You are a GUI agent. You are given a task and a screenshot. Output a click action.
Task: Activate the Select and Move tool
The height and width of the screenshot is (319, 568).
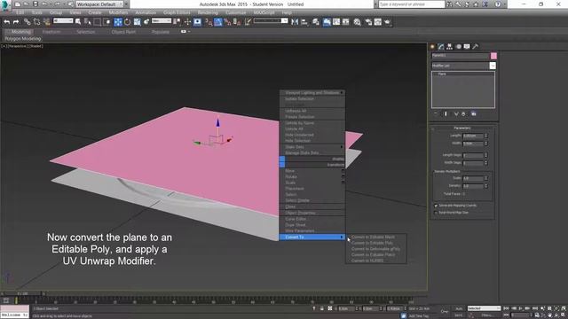tap(118, 22)
